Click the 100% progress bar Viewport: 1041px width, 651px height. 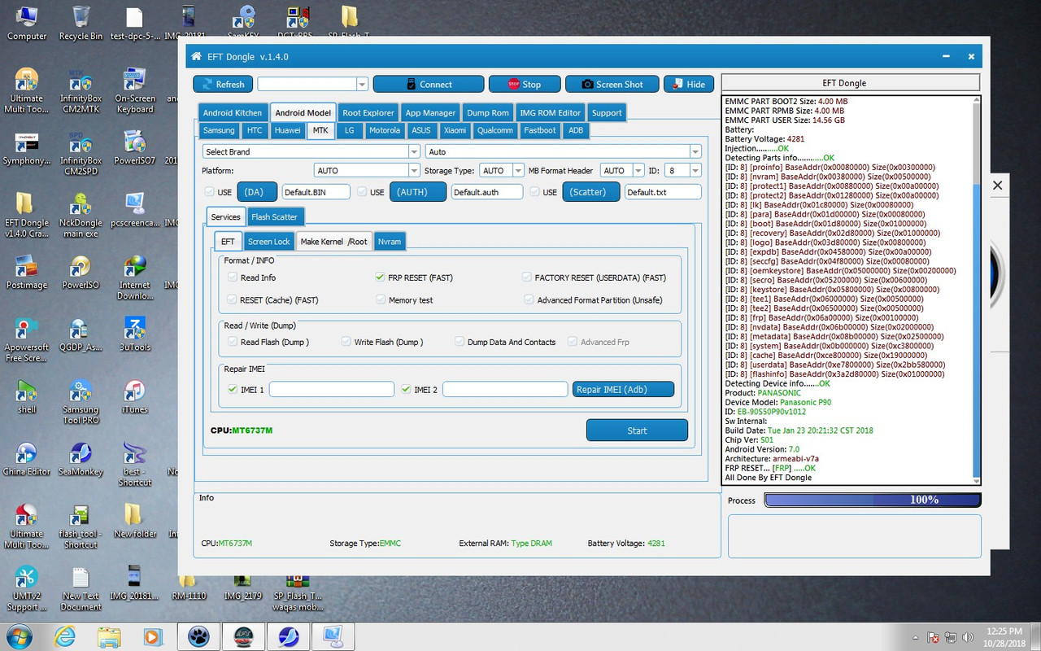pos(873,500)
